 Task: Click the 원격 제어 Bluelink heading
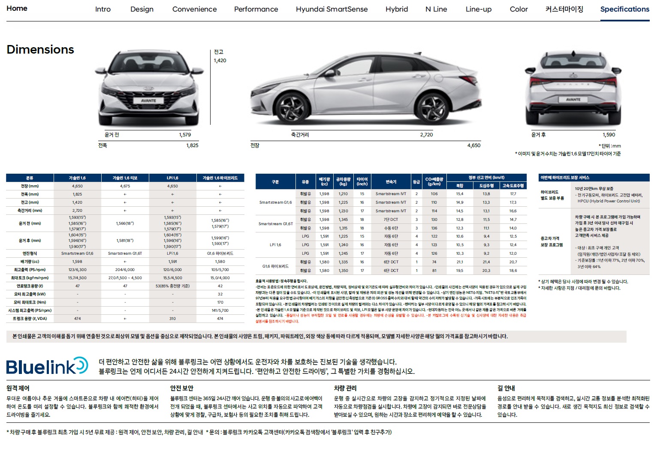tap(18, 388)
